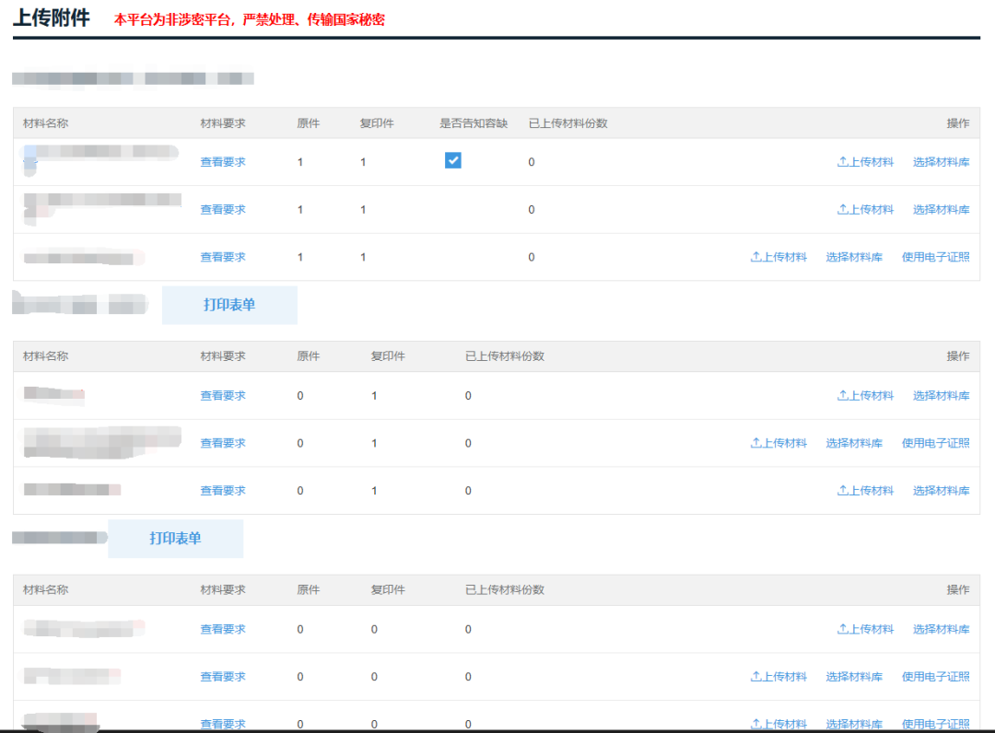The image size is (995, 733).
Task: Open 选择材料库 in third table's first row
Action: click(x=941, y=629)
